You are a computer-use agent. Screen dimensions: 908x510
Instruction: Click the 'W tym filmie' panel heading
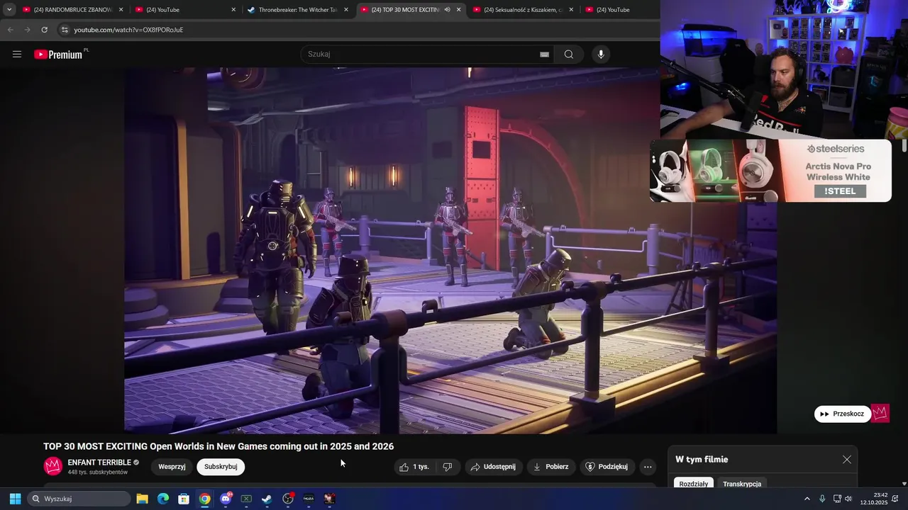point(702,460)
